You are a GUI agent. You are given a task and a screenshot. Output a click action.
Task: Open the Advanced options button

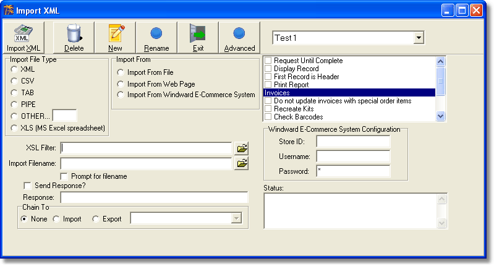tap(239, 38)
